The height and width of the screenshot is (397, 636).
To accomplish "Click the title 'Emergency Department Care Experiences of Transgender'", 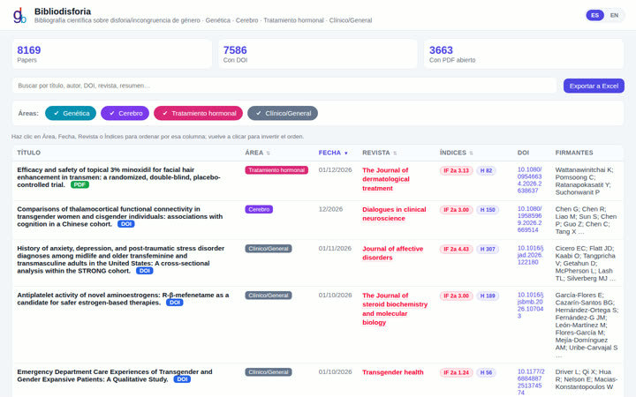I will (114, 376).
